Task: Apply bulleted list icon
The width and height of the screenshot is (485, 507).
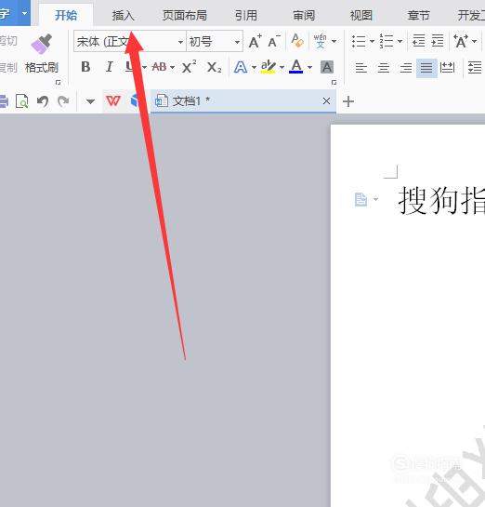Action: (359, 41)
